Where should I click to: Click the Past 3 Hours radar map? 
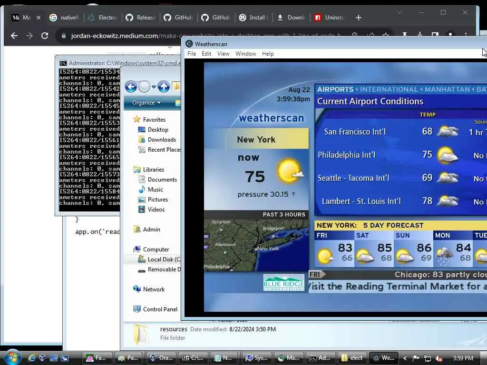tap(256, 245)
